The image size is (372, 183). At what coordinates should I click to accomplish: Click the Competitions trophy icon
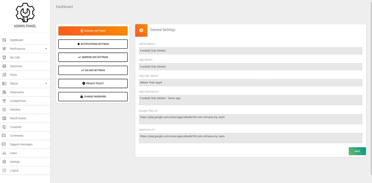pos(4,101)
